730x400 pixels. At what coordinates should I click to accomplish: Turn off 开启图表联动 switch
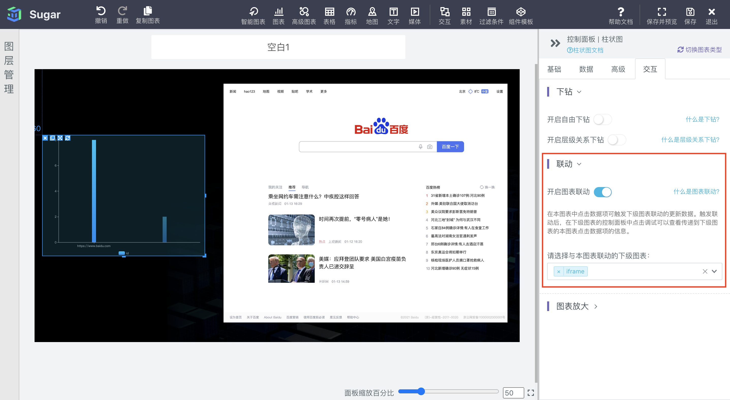click(602, 192)
